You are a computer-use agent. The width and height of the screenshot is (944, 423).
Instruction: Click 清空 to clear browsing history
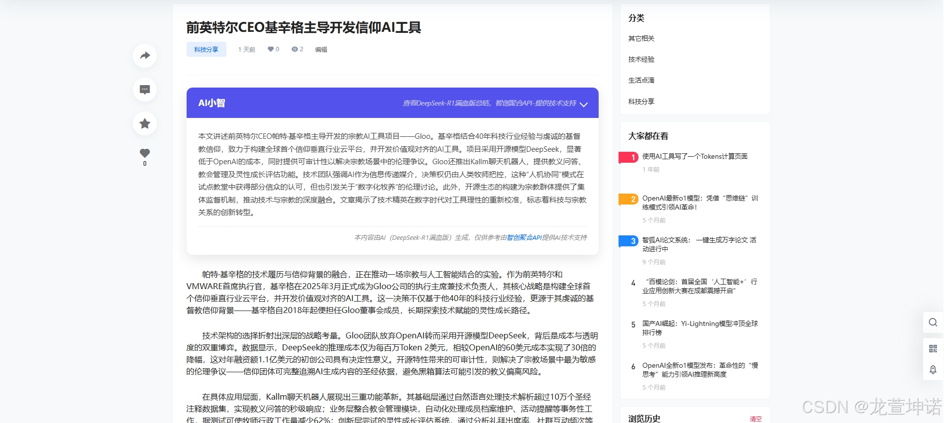click(755, 419)
